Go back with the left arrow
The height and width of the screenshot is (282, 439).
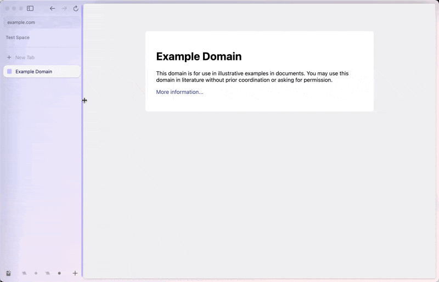tap(52, 8)
